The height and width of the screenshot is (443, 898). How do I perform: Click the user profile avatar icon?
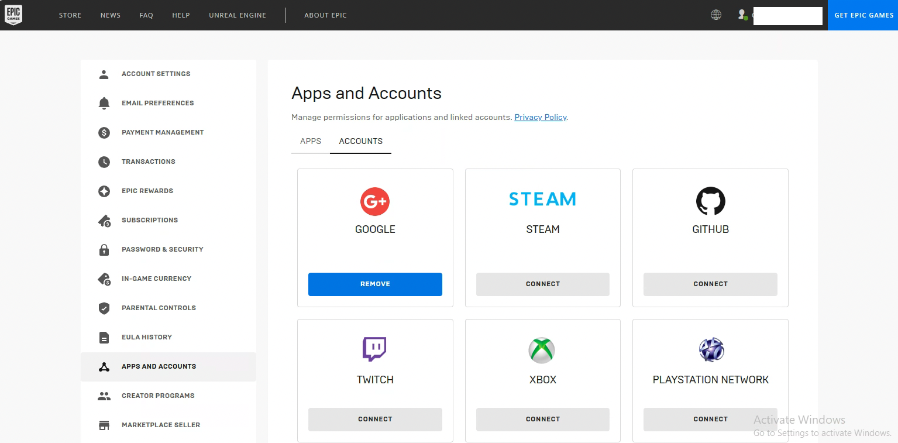[x=742, y=15]
